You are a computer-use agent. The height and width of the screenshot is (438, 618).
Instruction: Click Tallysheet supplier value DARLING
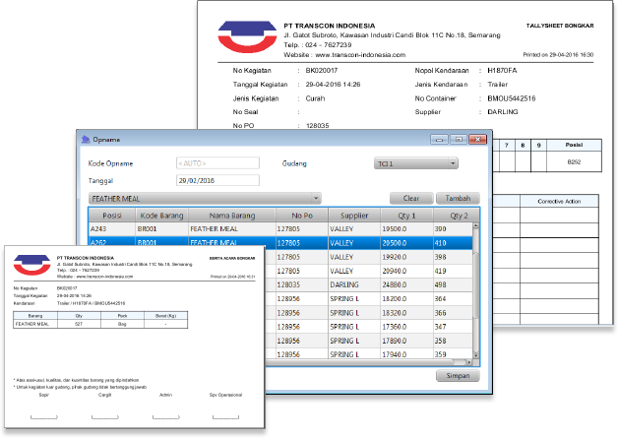click(503, 112)
